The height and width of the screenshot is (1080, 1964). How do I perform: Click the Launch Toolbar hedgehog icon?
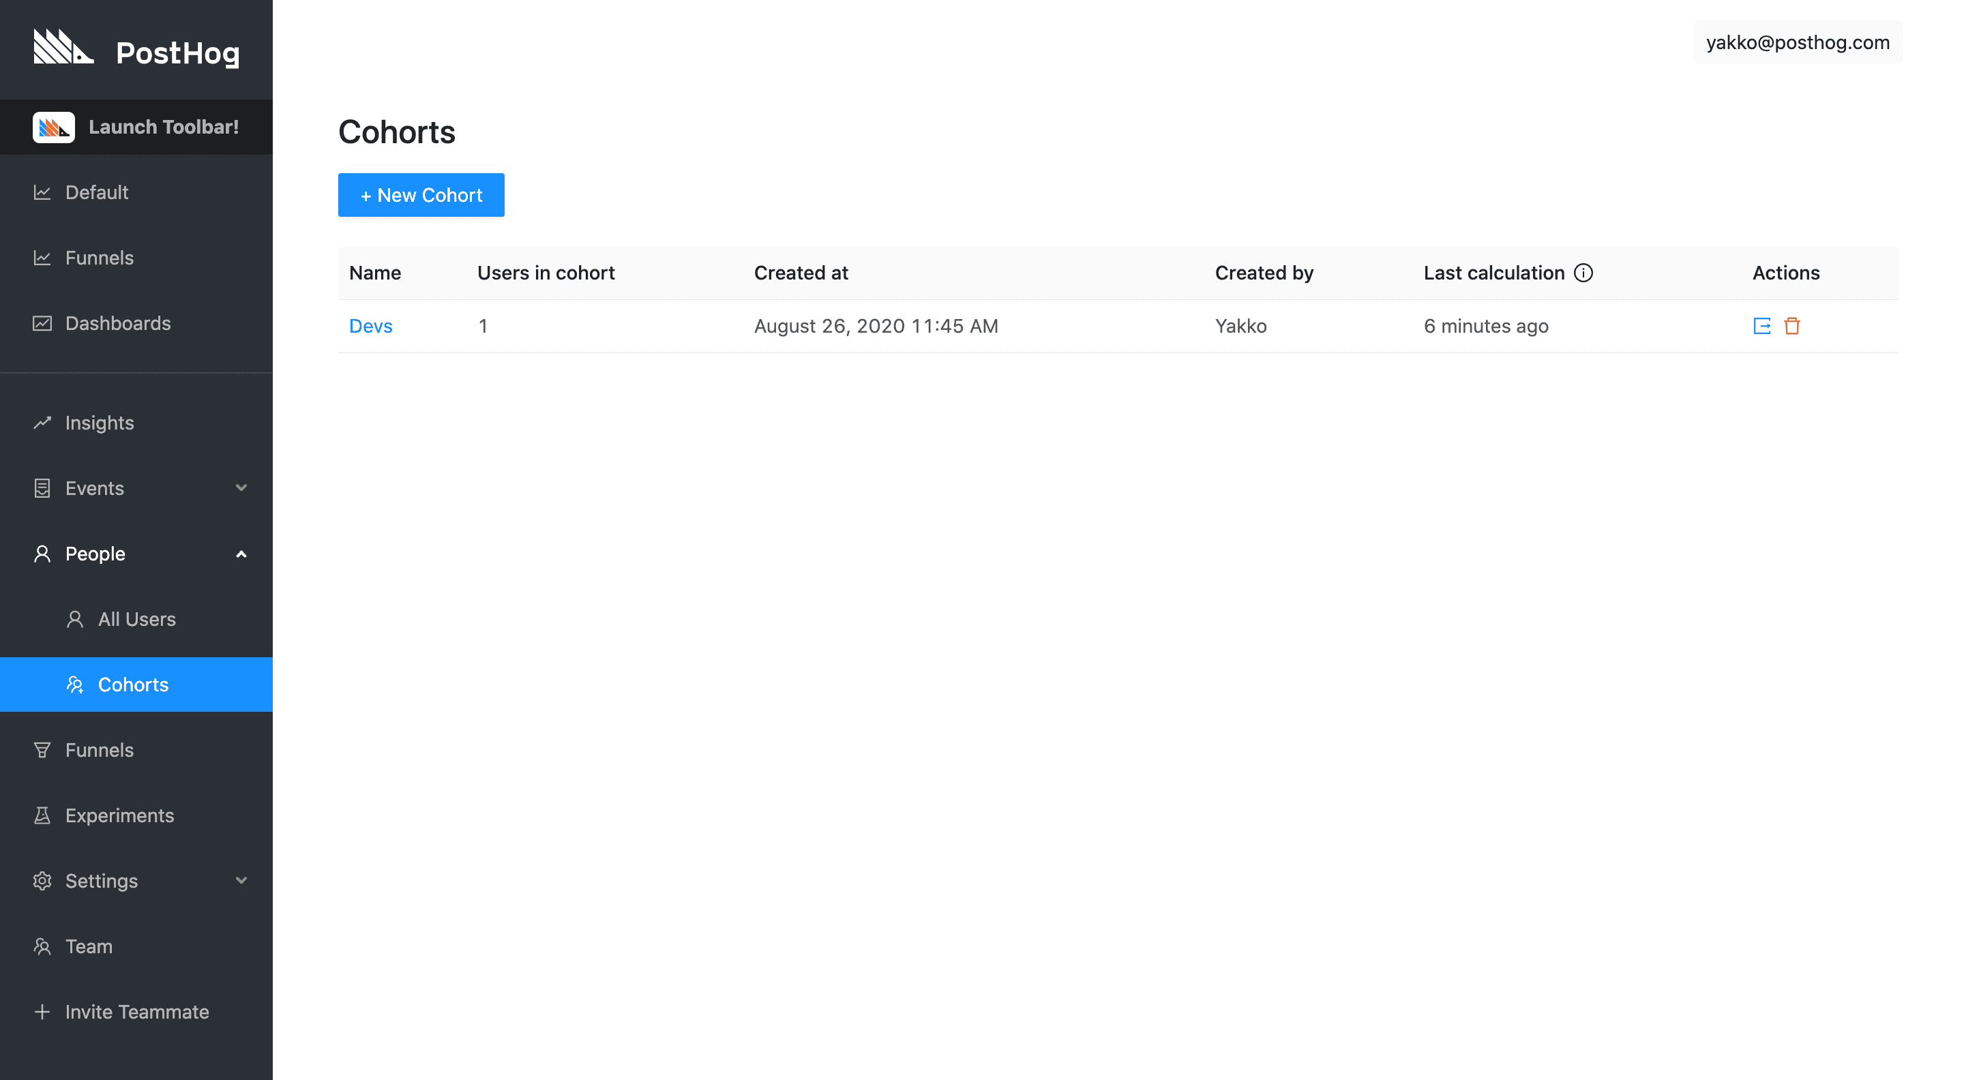tap(53, 127)
